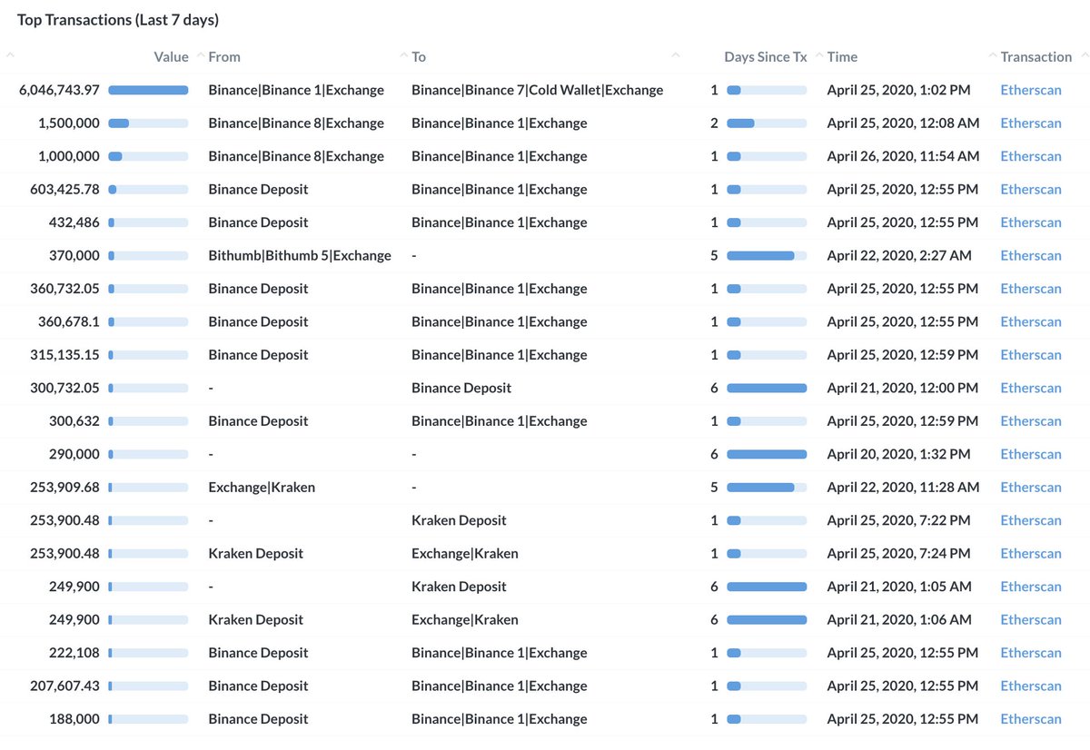1090x750 pixels.
Task: Select the 432,486 value cell
Action: tap(74, 222)
